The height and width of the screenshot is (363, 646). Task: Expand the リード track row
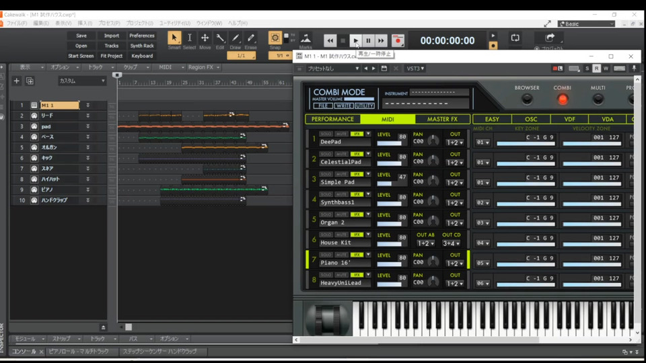87,116
